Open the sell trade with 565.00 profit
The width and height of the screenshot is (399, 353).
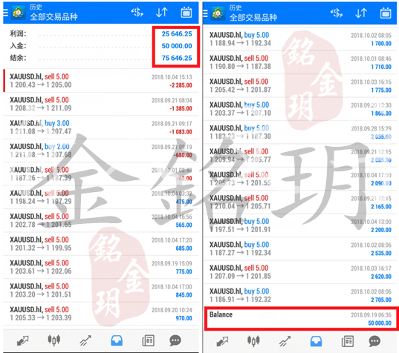click(x=101, y=221)
